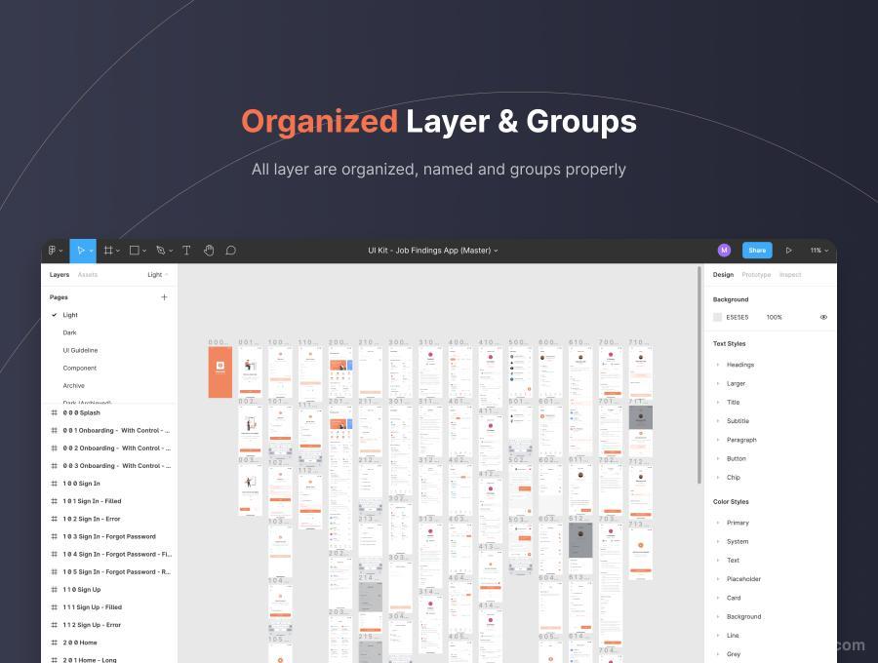Expand the Card color style group
The image size is (878, 663).
tap(718, 598)
